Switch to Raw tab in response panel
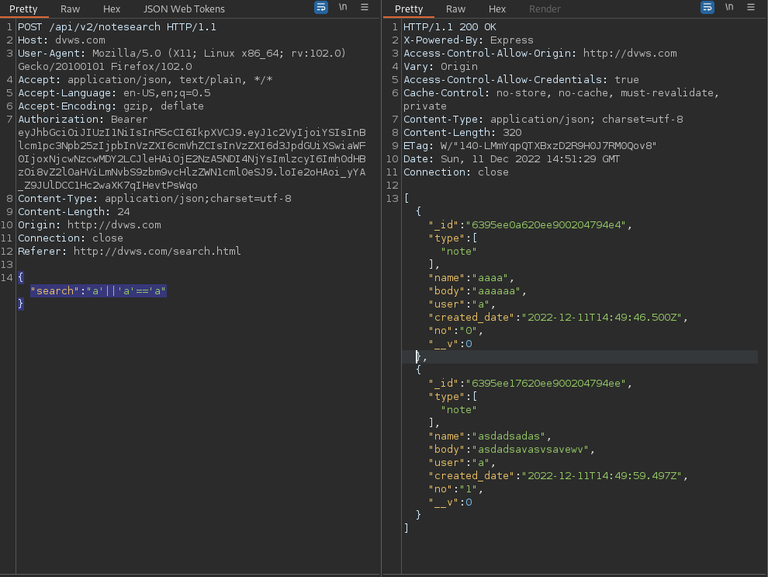This screenshot has width=768, height=577. [455, 9]
